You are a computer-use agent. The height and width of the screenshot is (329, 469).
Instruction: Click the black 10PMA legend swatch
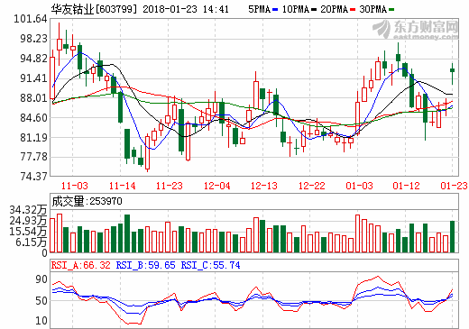[x=314, y=10]
